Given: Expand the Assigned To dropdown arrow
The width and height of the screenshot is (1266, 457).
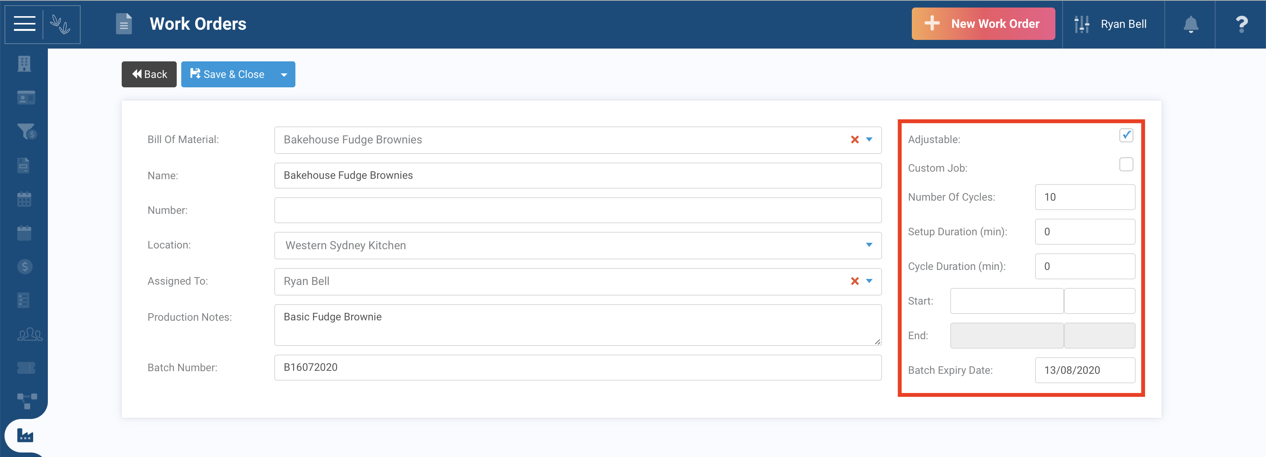Looking at the screenshot, I should pos(869,281).
